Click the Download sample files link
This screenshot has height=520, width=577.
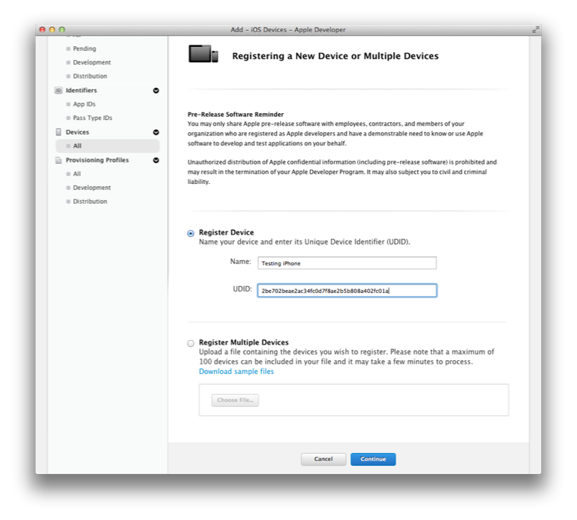click(236, 372)
